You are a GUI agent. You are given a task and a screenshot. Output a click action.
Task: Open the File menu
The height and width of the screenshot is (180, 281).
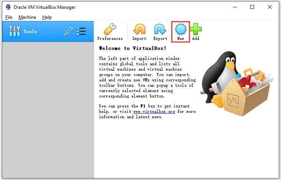(8, 17)
